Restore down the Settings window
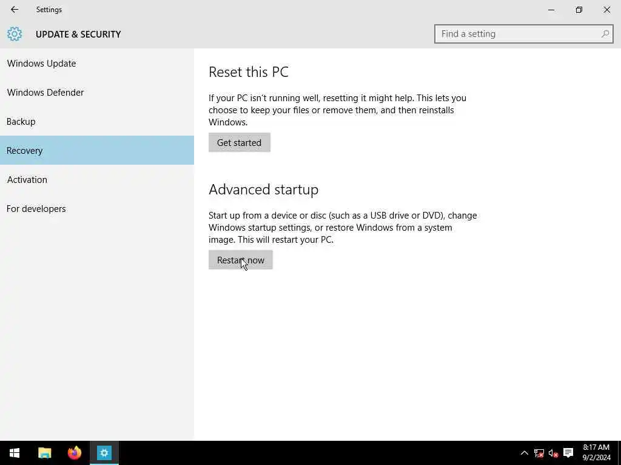The width and height of the screenshot is (621, 465). pos(579,10)
